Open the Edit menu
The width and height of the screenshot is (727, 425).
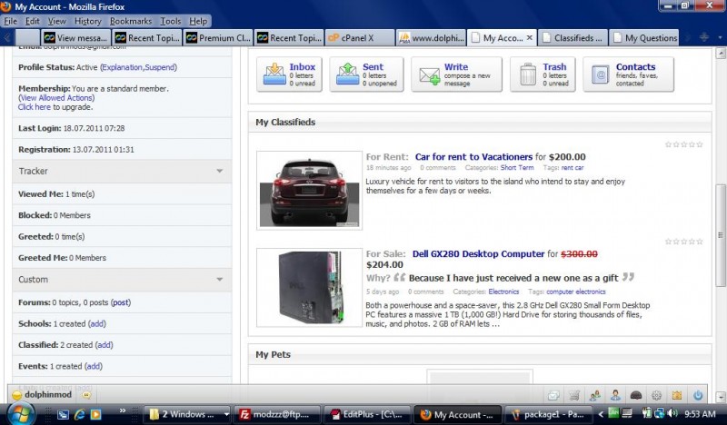point(32,21)
